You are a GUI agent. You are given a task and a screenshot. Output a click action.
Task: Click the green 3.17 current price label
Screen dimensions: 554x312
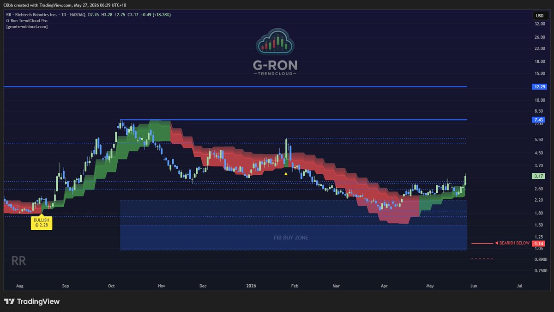tap(538, 176)
